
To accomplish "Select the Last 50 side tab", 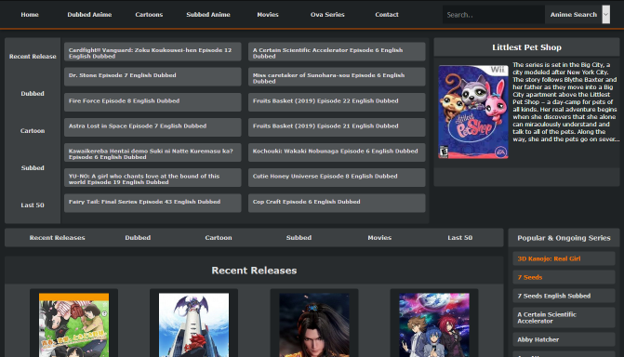I will point(33,205).
